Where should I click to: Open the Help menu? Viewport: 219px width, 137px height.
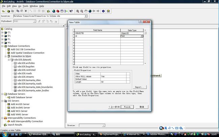coord(41,6)
